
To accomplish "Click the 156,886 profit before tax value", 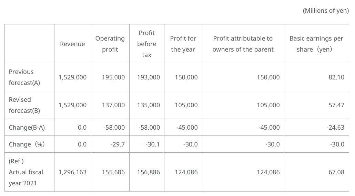I will click(x=149, y=172).
